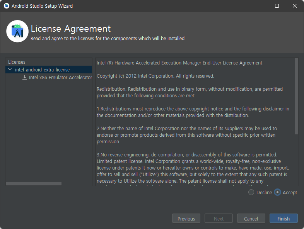304x229 pixels.
Task: Close the Android Studio Setup Wizard window
Action: pyautogui.click(x=294, y=6)
